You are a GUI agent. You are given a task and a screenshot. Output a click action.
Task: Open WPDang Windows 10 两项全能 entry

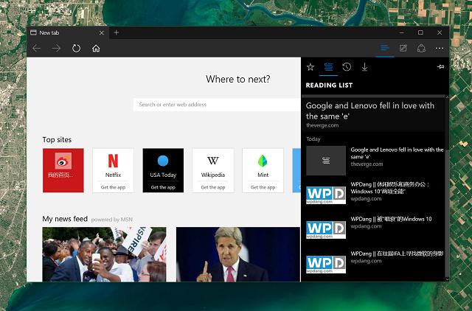(x=375, y=192)
